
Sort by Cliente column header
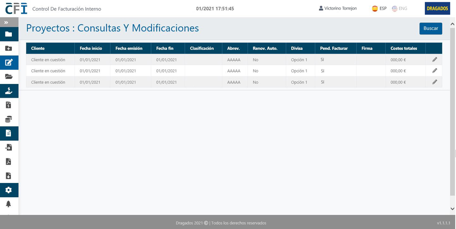point(38,48)
